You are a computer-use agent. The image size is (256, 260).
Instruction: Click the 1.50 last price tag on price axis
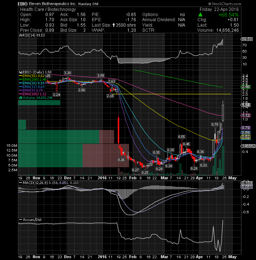(246, 105)
